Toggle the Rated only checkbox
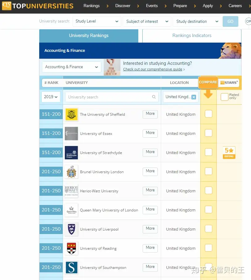This screenshot has height=280, width=251. coord(224,97)
